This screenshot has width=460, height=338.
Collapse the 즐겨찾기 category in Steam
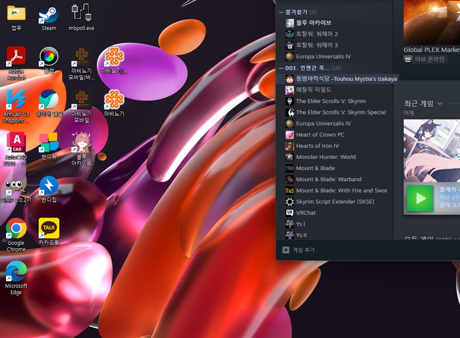click(281, 12)
